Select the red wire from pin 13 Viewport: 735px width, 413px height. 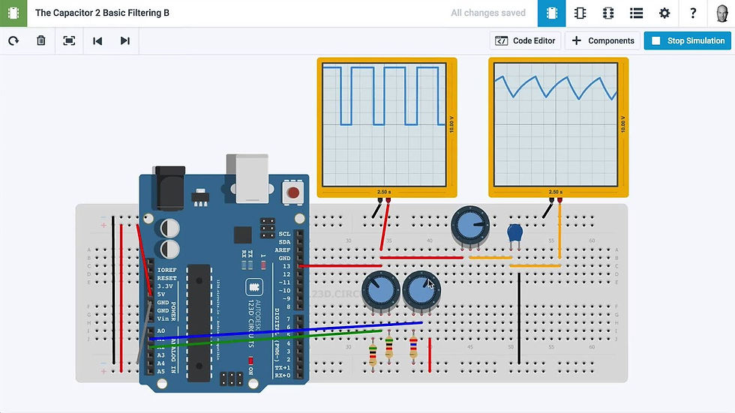tap(340, 266)
